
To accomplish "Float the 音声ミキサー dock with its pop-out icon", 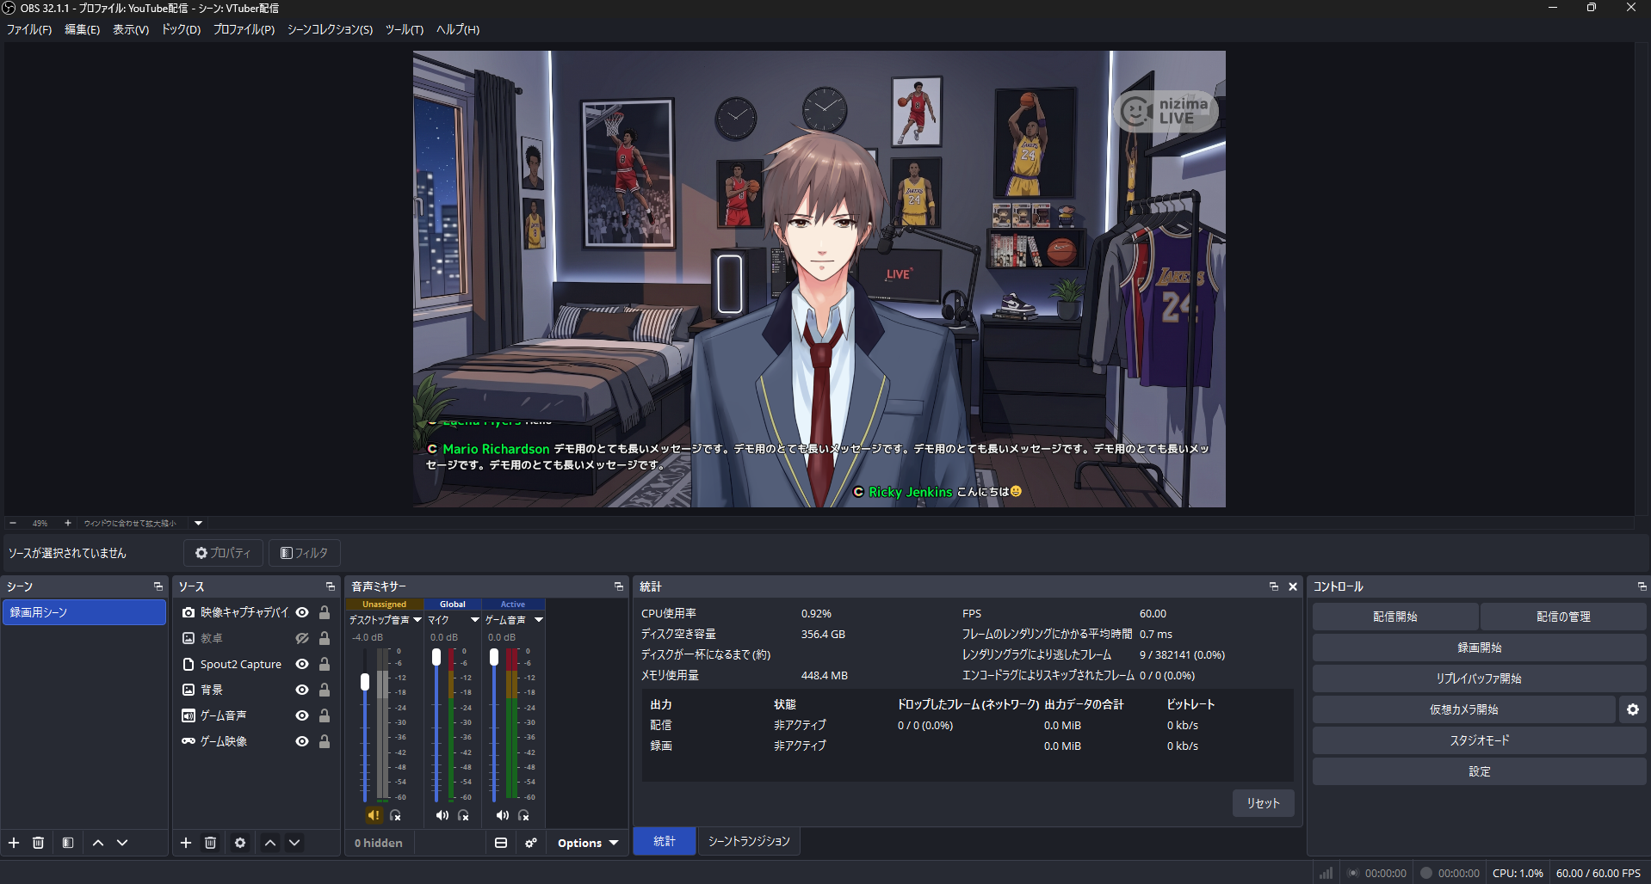I will pos(619,586).
